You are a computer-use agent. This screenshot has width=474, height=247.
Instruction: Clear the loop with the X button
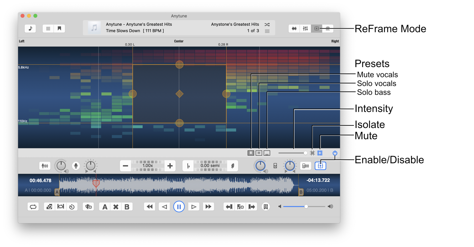[x=116, y=207]
